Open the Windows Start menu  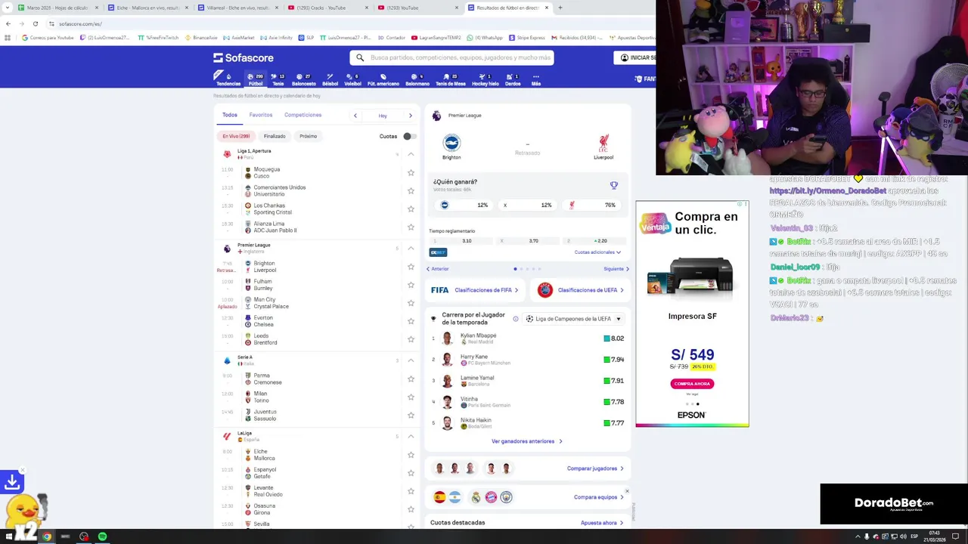(8, 536)
